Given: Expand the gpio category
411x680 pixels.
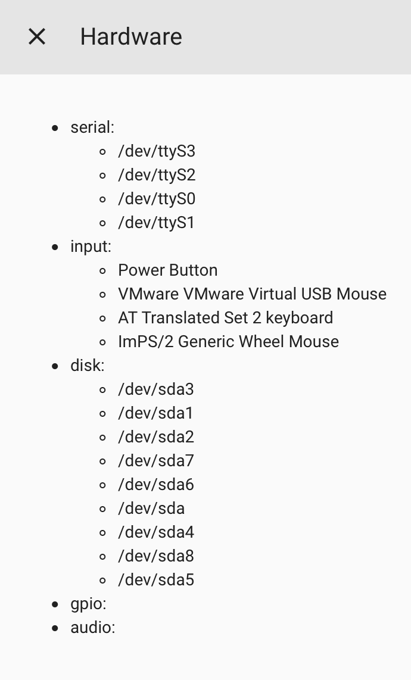Looking at the screenshot, I should 88,603.
